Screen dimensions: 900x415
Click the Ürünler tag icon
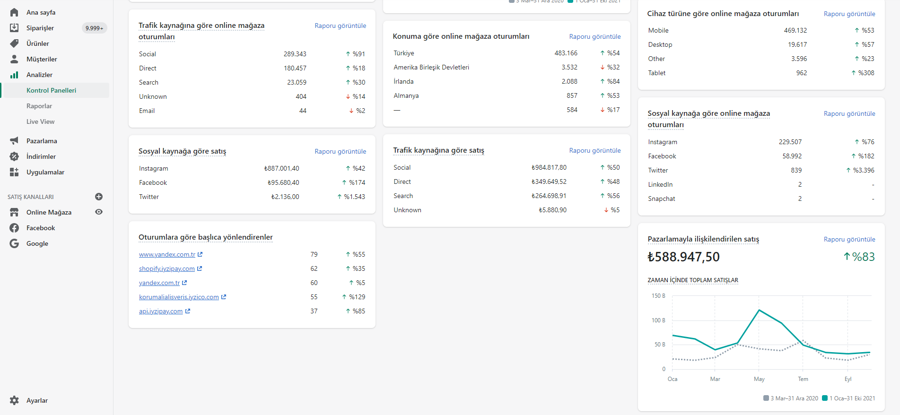click(x=14, y=43)
